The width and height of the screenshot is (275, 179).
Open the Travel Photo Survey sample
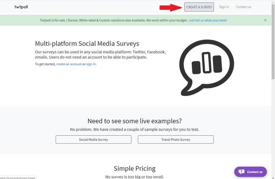pyautogui.click(x=176, y=140)
